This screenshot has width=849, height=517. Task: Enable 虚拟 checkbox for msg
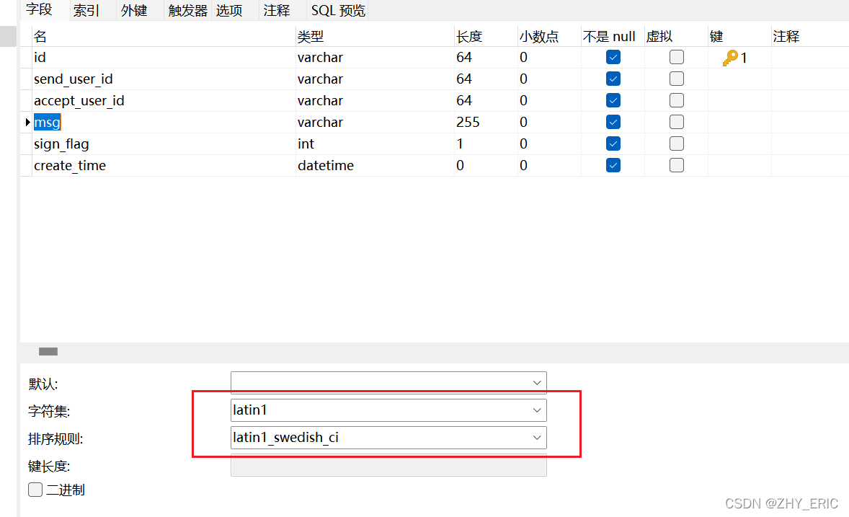pyautogui.click(x=676, y=122)
